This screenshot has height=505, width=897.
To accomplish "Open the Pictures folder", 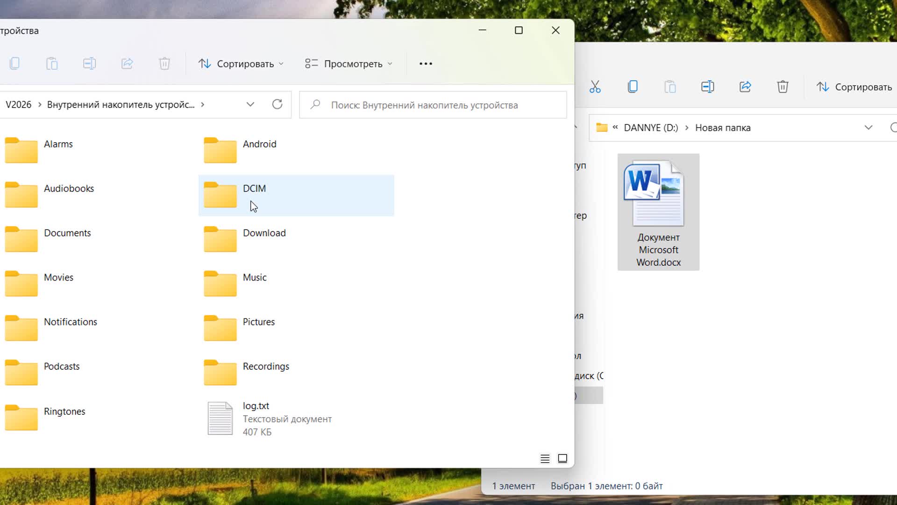I will pos(259,321).
